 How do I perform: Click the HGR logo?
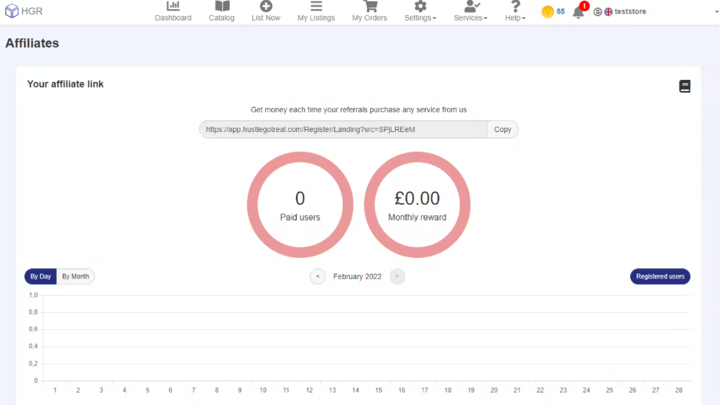click(24, 11)
